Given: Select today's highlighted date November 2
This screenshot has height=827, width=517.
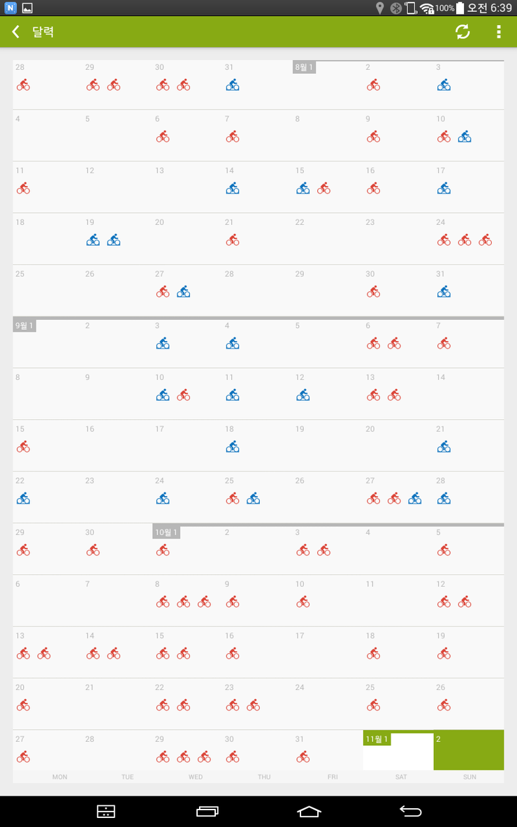Looking at the screenshot, I should (x=469, y=750).
